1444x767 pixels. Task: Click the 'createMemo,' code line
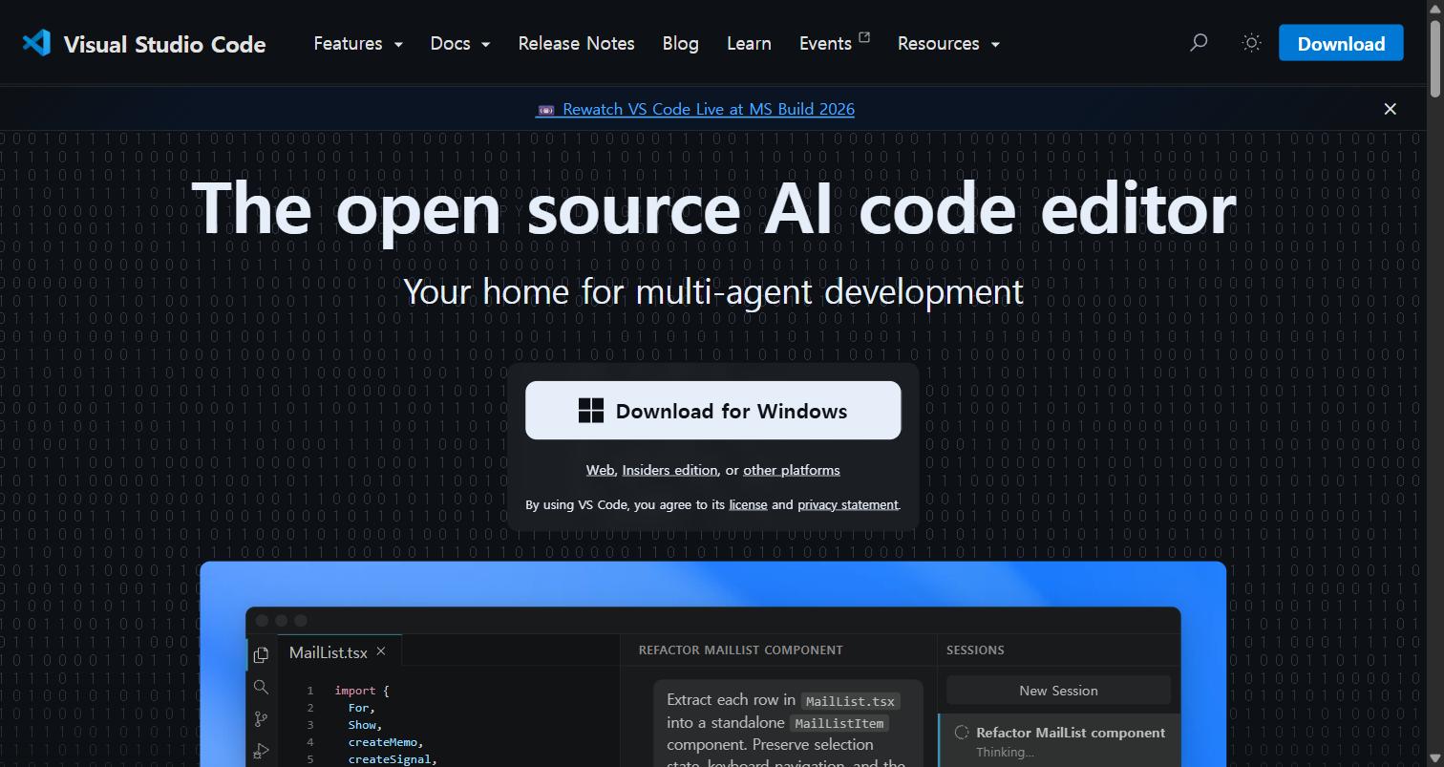pos(385,742)
